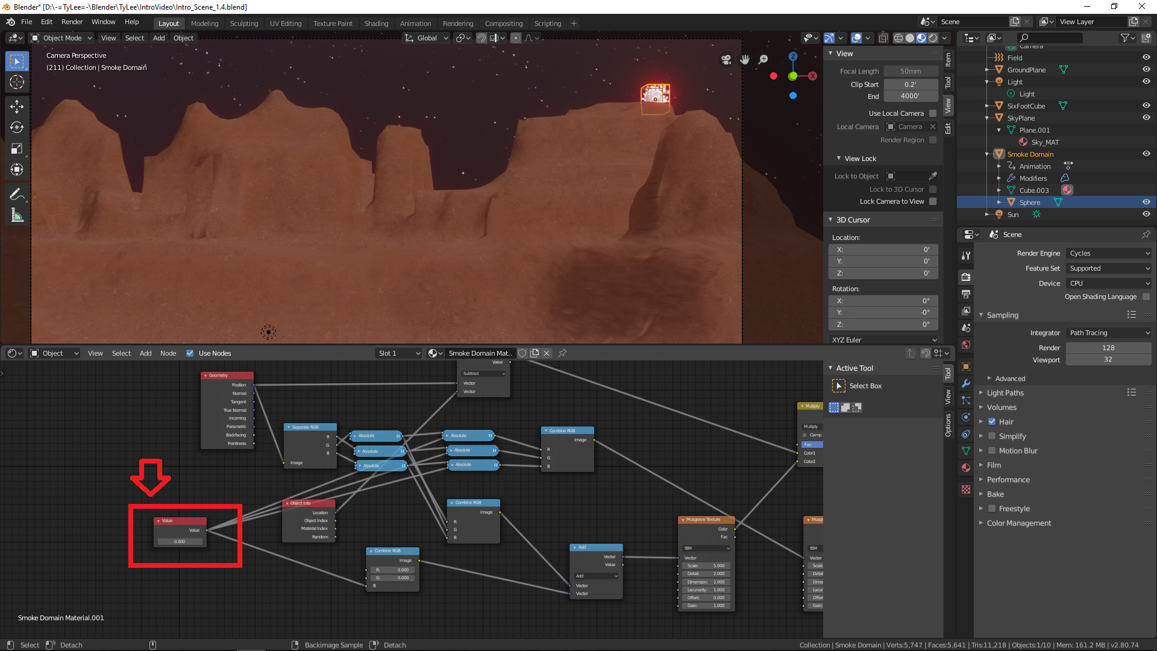
Task: Enable Lock Camera to View checkbox
Action: click(x=933, y=201)
